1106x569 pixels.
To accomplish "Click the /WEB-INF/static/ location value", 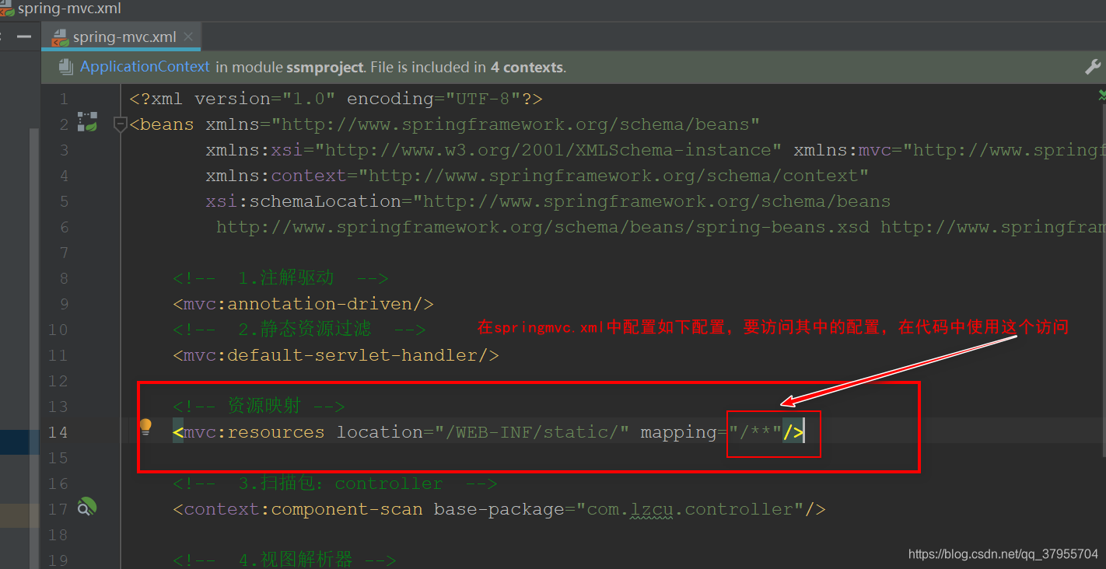I will click(537, 432).
